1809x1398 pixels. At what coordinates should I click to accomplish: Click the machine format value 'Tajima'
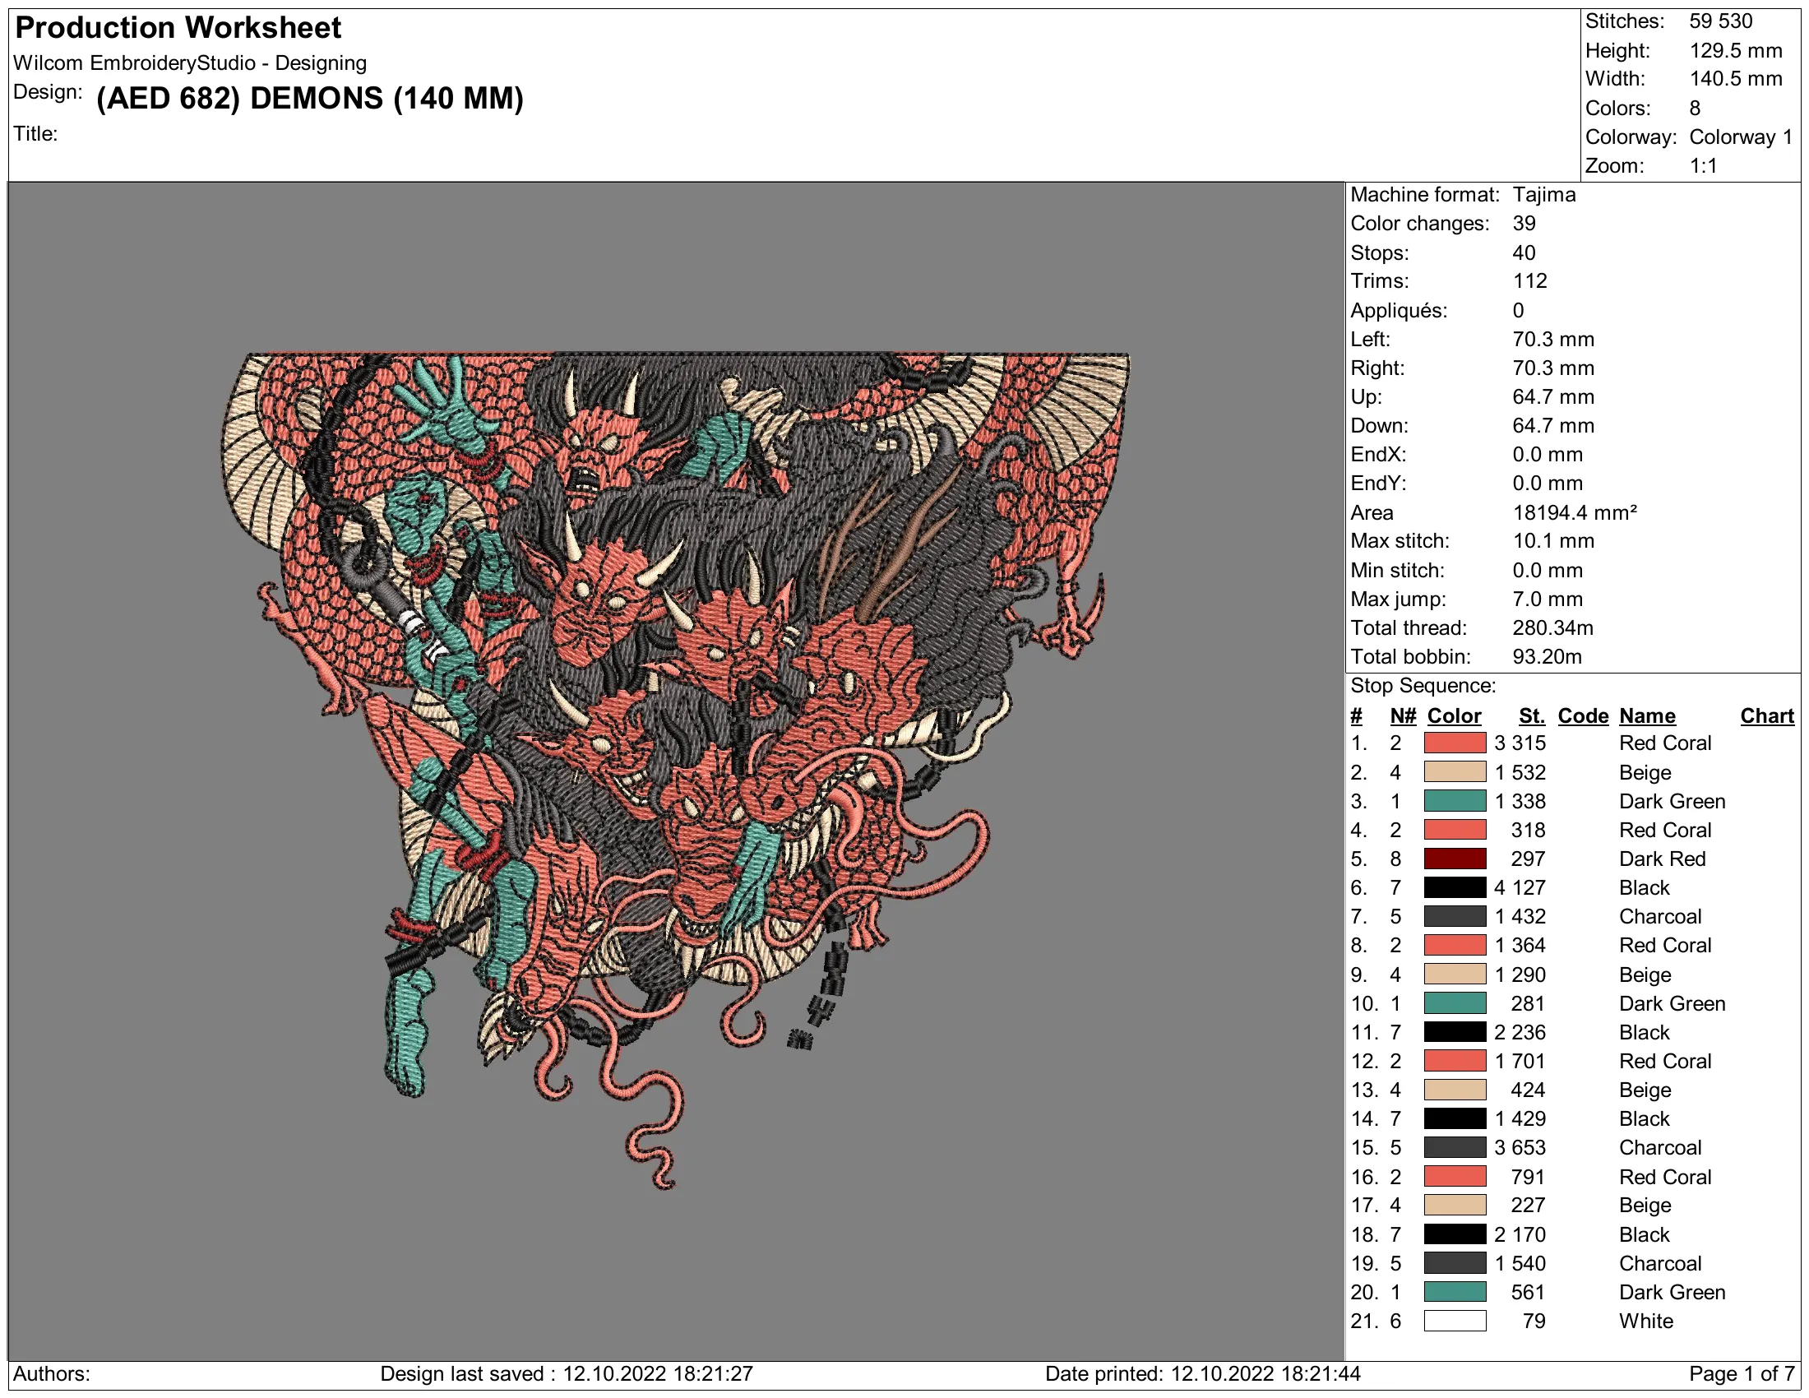(1544, 195)
